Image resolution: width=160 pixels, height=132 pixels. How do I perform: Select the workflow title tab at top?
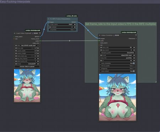15,2
